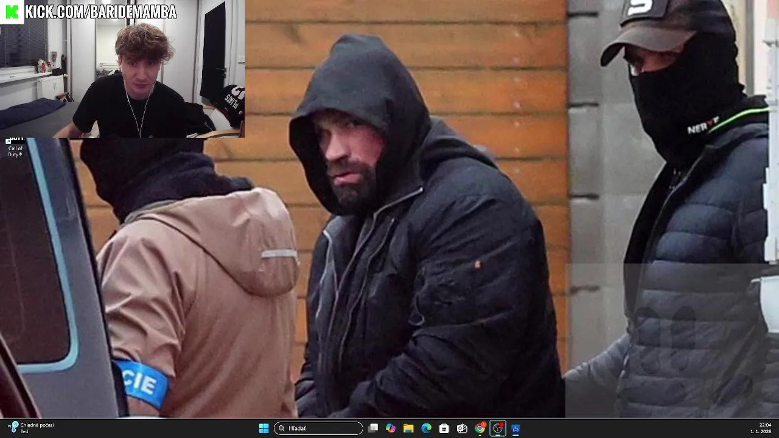Open Outlook from the taskbar
779x438 pixels.
tap(462, 428)
